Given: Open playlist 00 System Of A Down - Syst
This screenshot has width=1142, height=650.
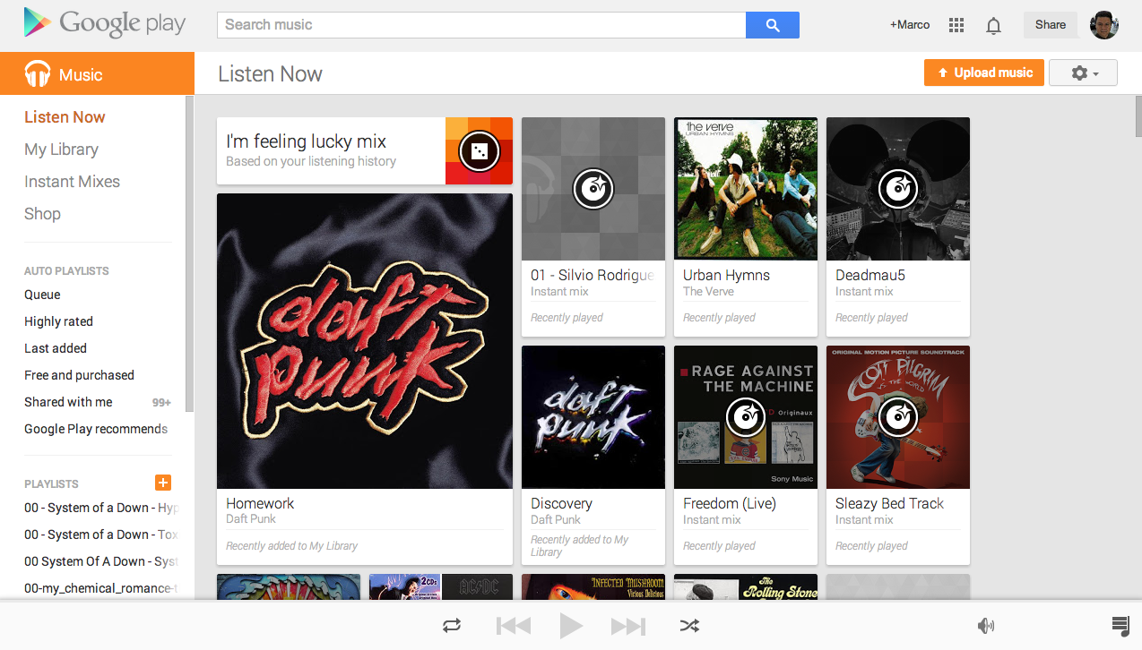Looking at the screenshot, I should coord(101,561).
